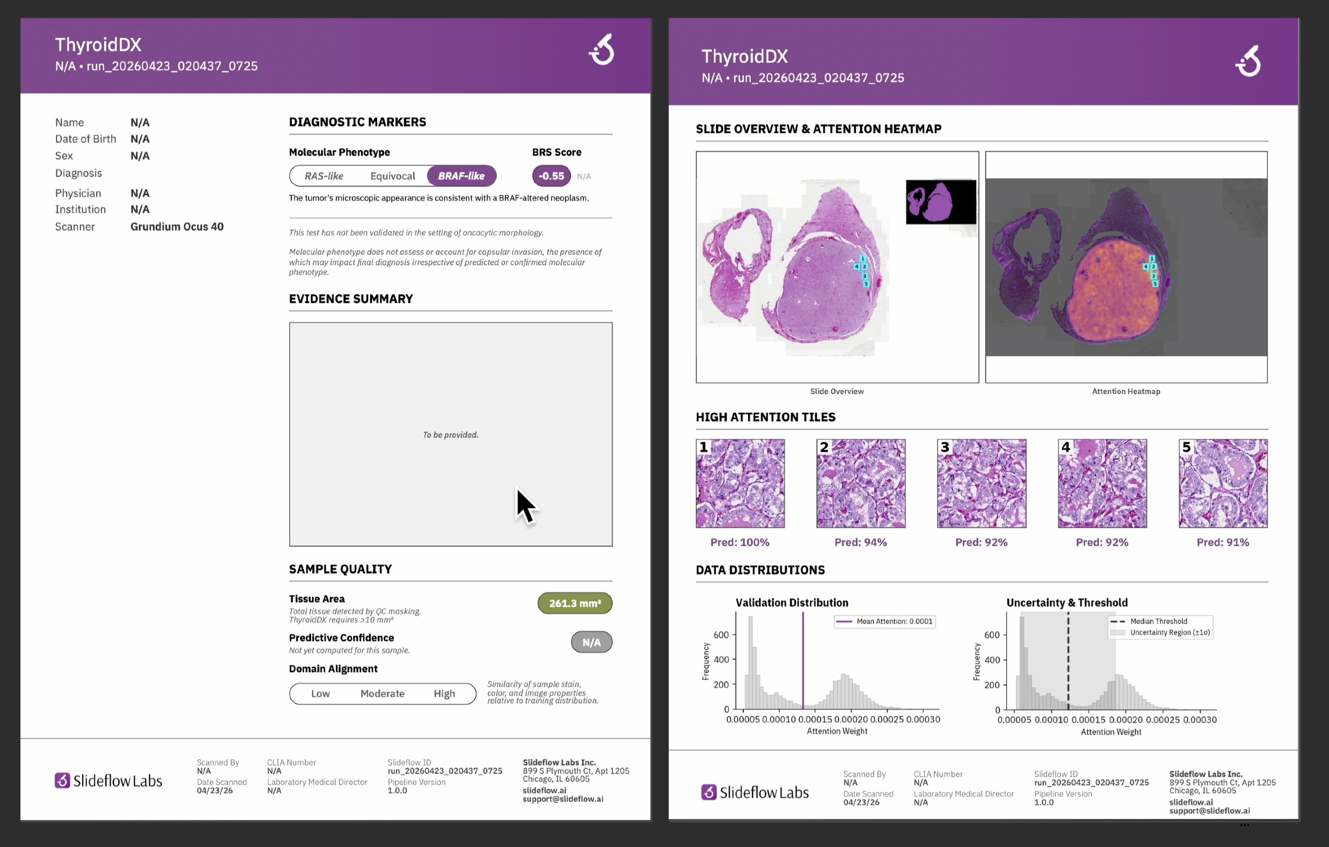Click the 'DATA DISTRIBUTIONS' heading
Screen dimensions: 1329x847
(760, 570)
